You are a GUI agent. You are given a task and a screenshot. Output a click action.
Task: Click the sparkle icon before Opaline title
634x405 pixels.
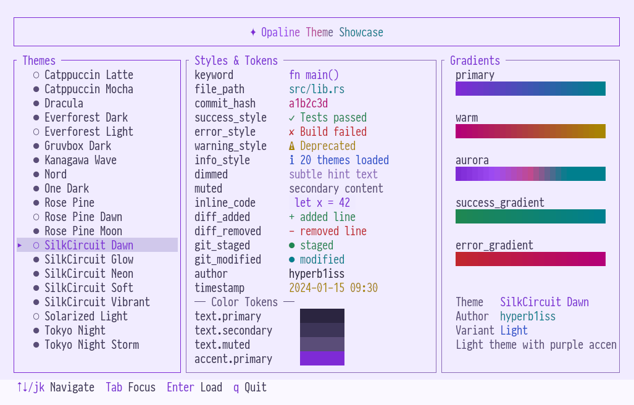pos(253,32)
